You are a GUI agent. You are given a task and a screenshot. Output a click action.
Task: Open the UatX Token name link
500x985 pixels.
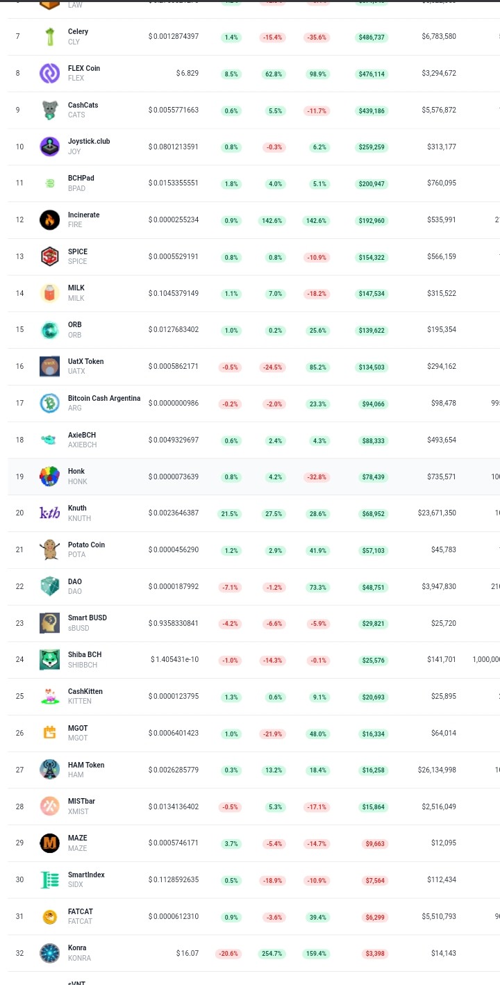pyautogui.click(x=86, y=362)
